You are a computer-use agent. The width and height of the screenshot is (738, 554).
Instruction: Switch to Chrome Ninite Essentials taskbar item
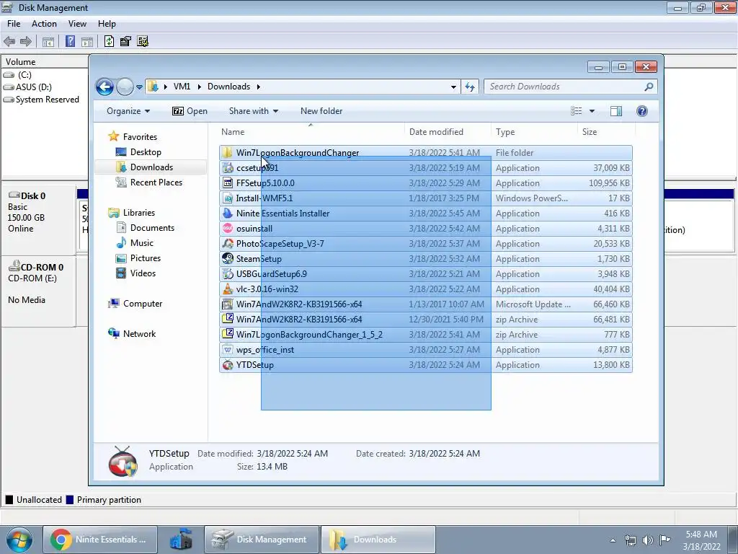[101, 540]
